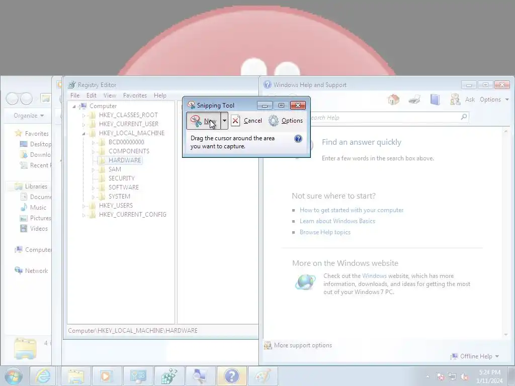Expand HKEY_CLASSES_ROOT key
Screen dimensions: 515x386
[83, 116]
